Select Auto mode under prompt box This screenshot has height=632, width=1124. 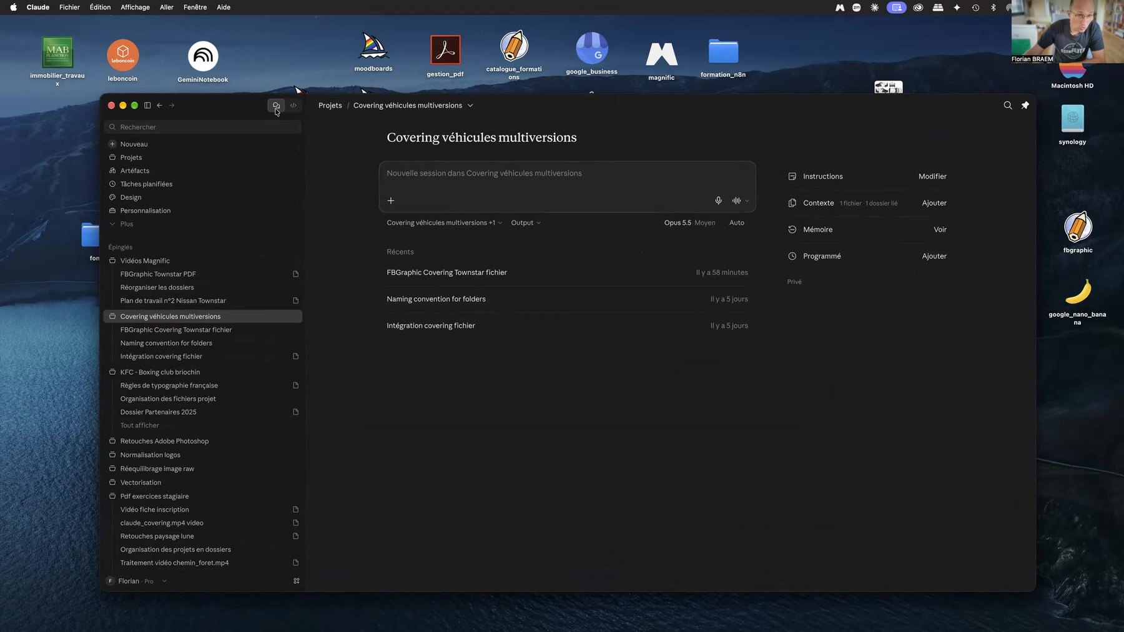click(736, 223)
